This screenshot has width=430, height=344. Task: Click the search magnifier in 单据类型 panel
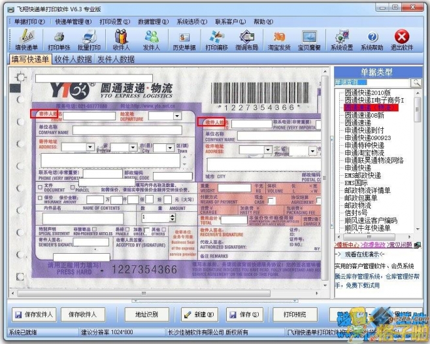click(416, 82)
